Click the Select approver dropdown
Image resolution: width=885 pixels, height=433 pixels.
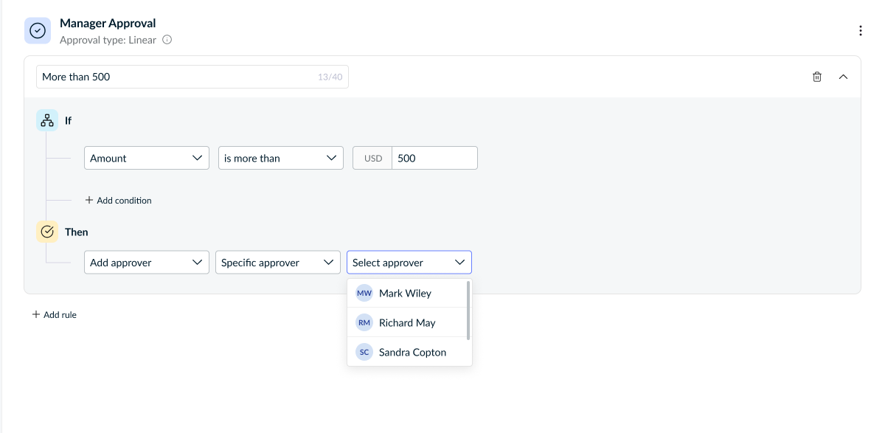[x=409, y=263]
